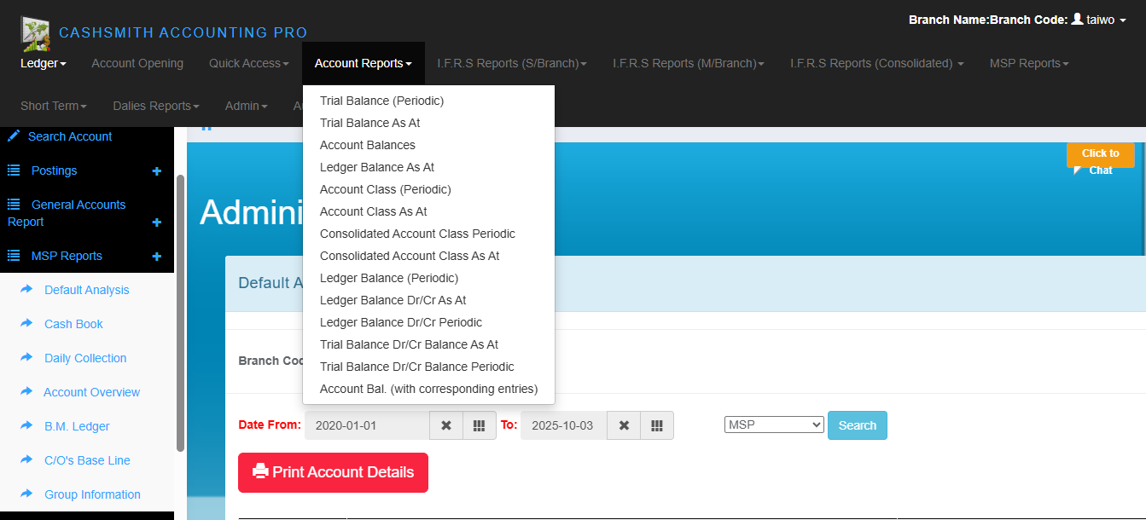Screen dimensions: 1146x520
Task: Open calendar grid icon for To date
Action: pyautogui.click(x=656, y=425)
